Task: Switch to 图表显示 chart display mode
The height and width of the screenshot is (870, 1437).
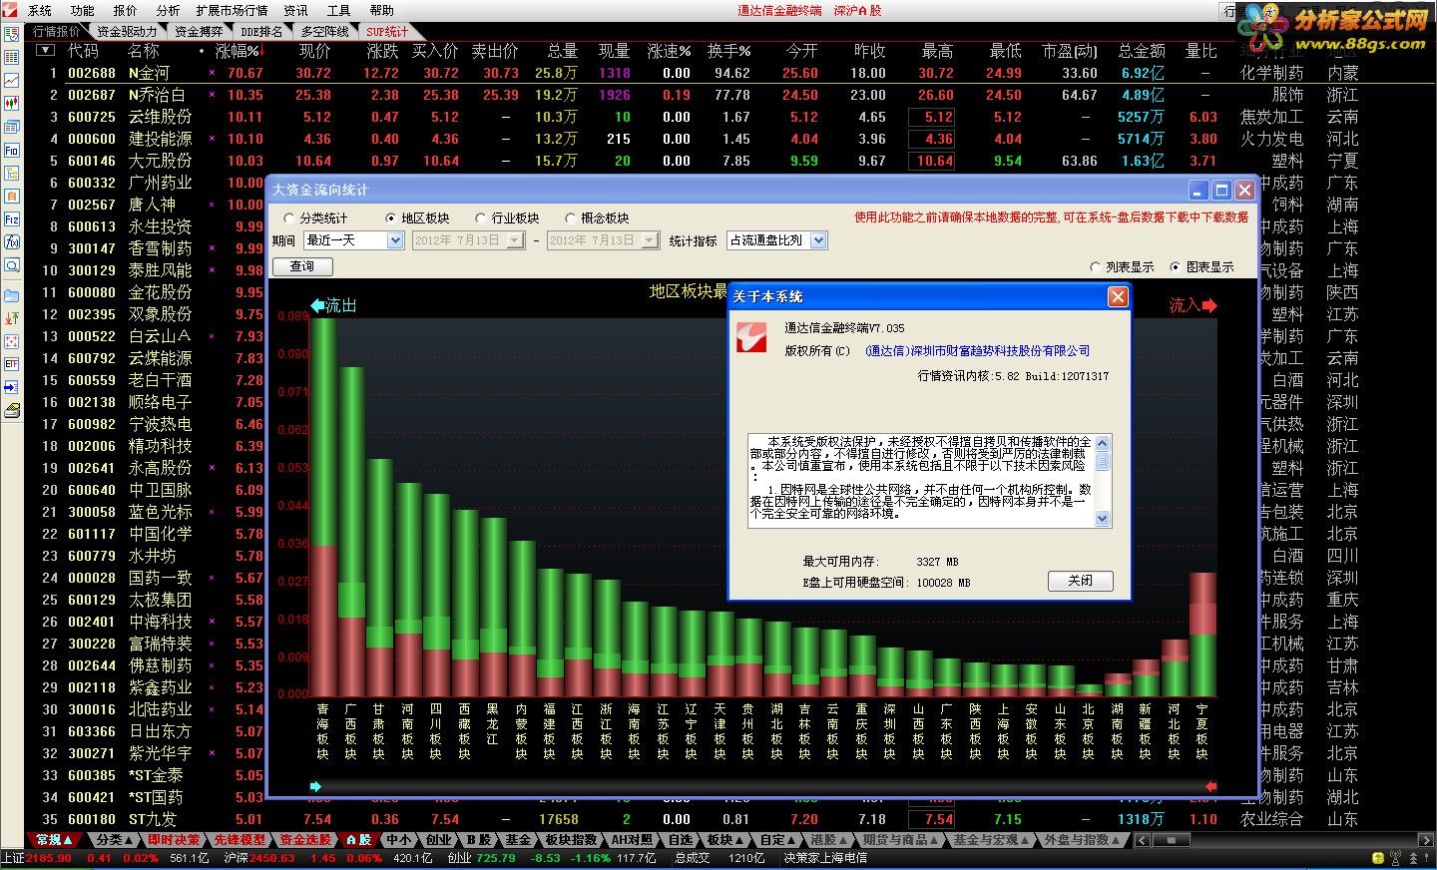Action: (x=1176, y=267)
